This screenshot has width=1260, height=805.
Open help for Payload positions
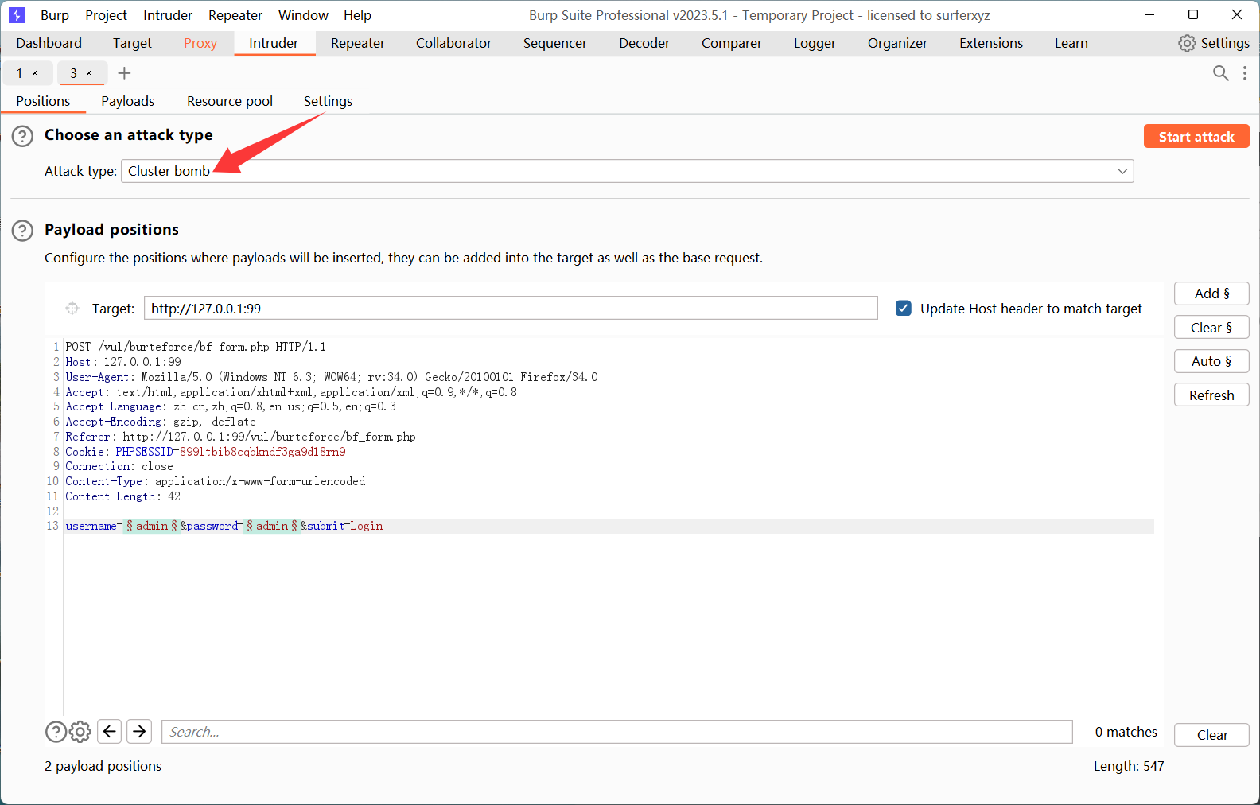(x=22, y=231)
